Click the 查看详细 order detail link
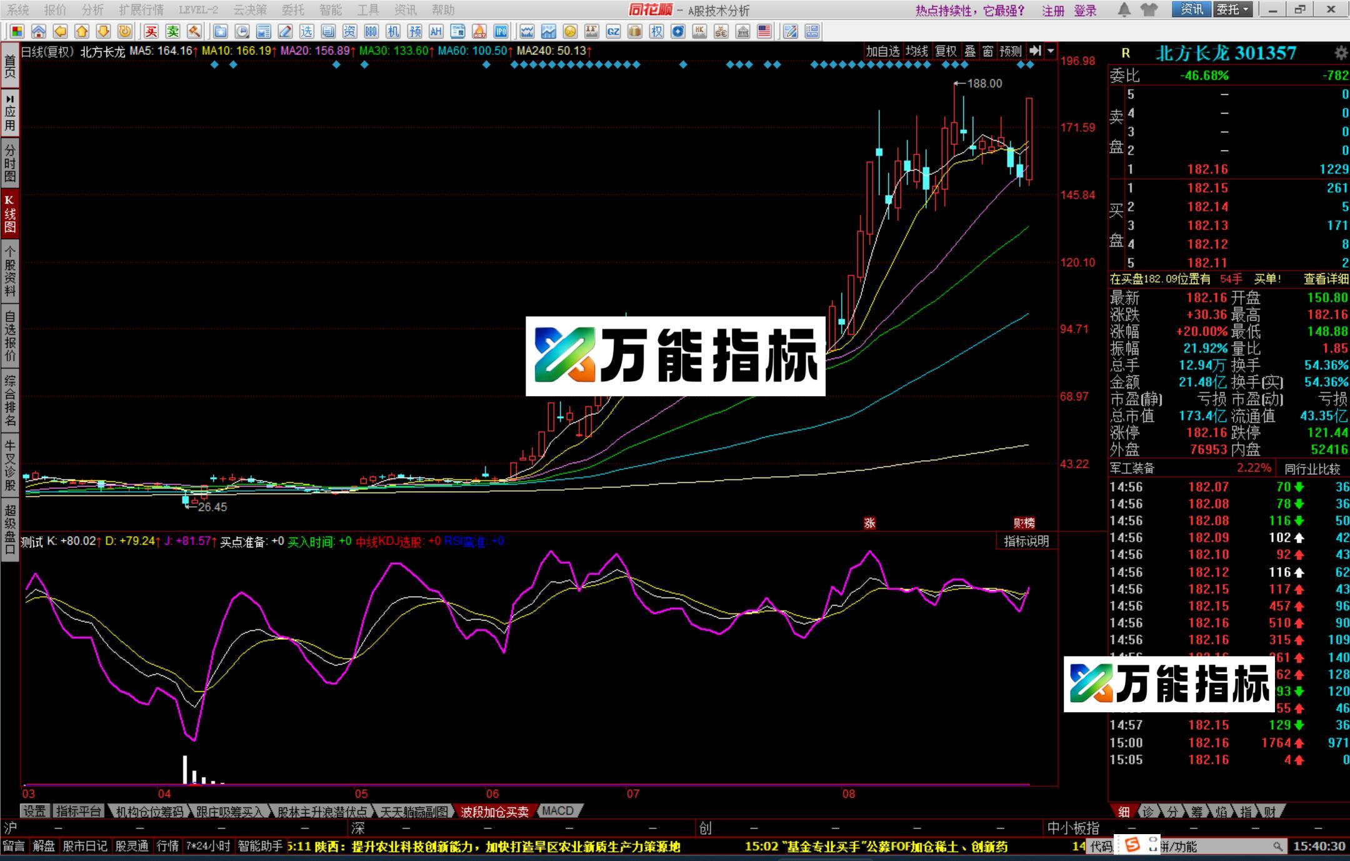Image resolution: width=1350 pixels, height=861 pixels. [x=1327, y=279]
